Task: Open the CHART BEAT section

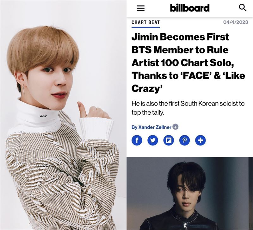Action: pyautogui.click(x=145, y=22)
